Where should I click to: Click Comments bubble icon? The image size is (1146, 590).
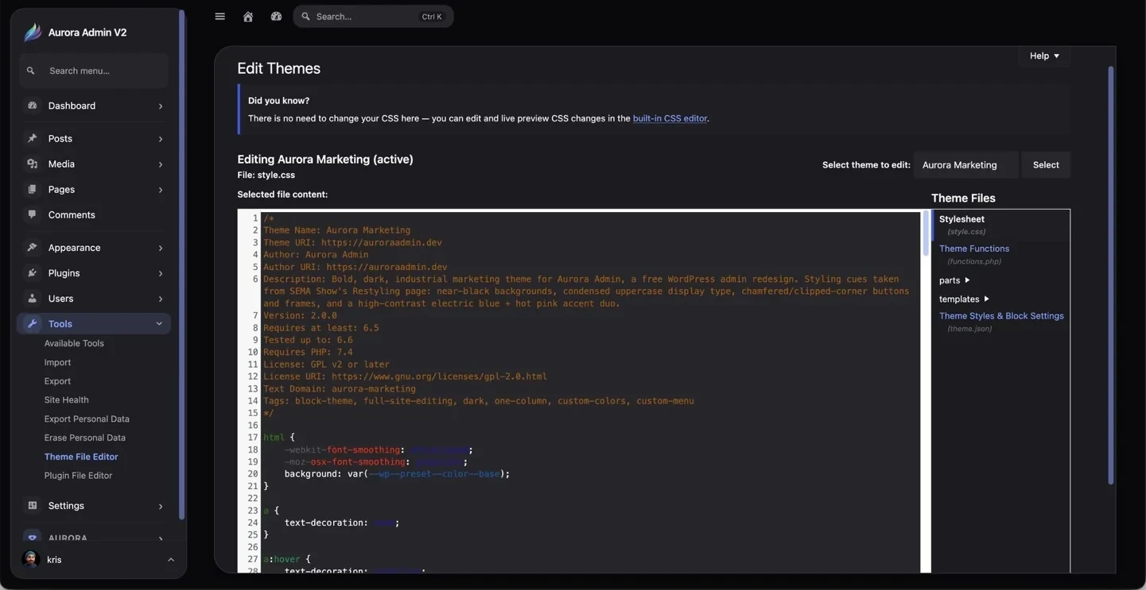tap(32, 214)
